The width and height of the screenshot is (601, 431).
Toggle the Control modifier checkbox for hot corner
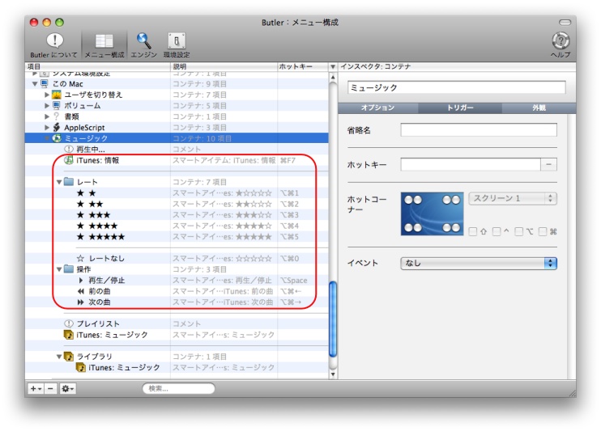(x=497, y=231)
